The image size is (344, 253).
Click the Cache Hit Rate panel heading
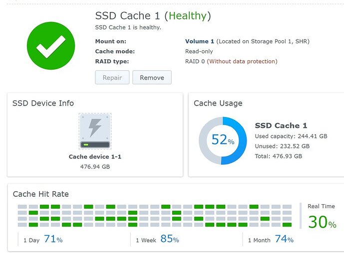pos(41,194)
